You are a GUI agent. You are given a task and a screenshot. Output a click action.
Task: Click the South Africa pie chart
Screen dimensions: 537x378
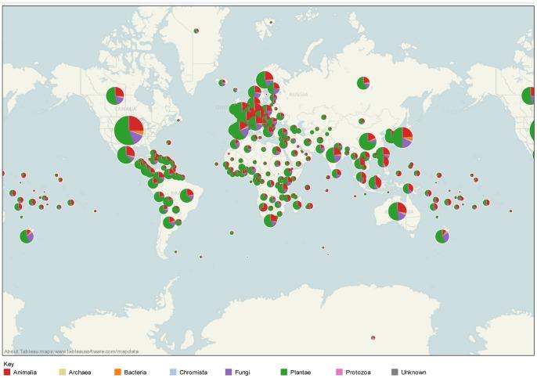[x=270, y=221]
